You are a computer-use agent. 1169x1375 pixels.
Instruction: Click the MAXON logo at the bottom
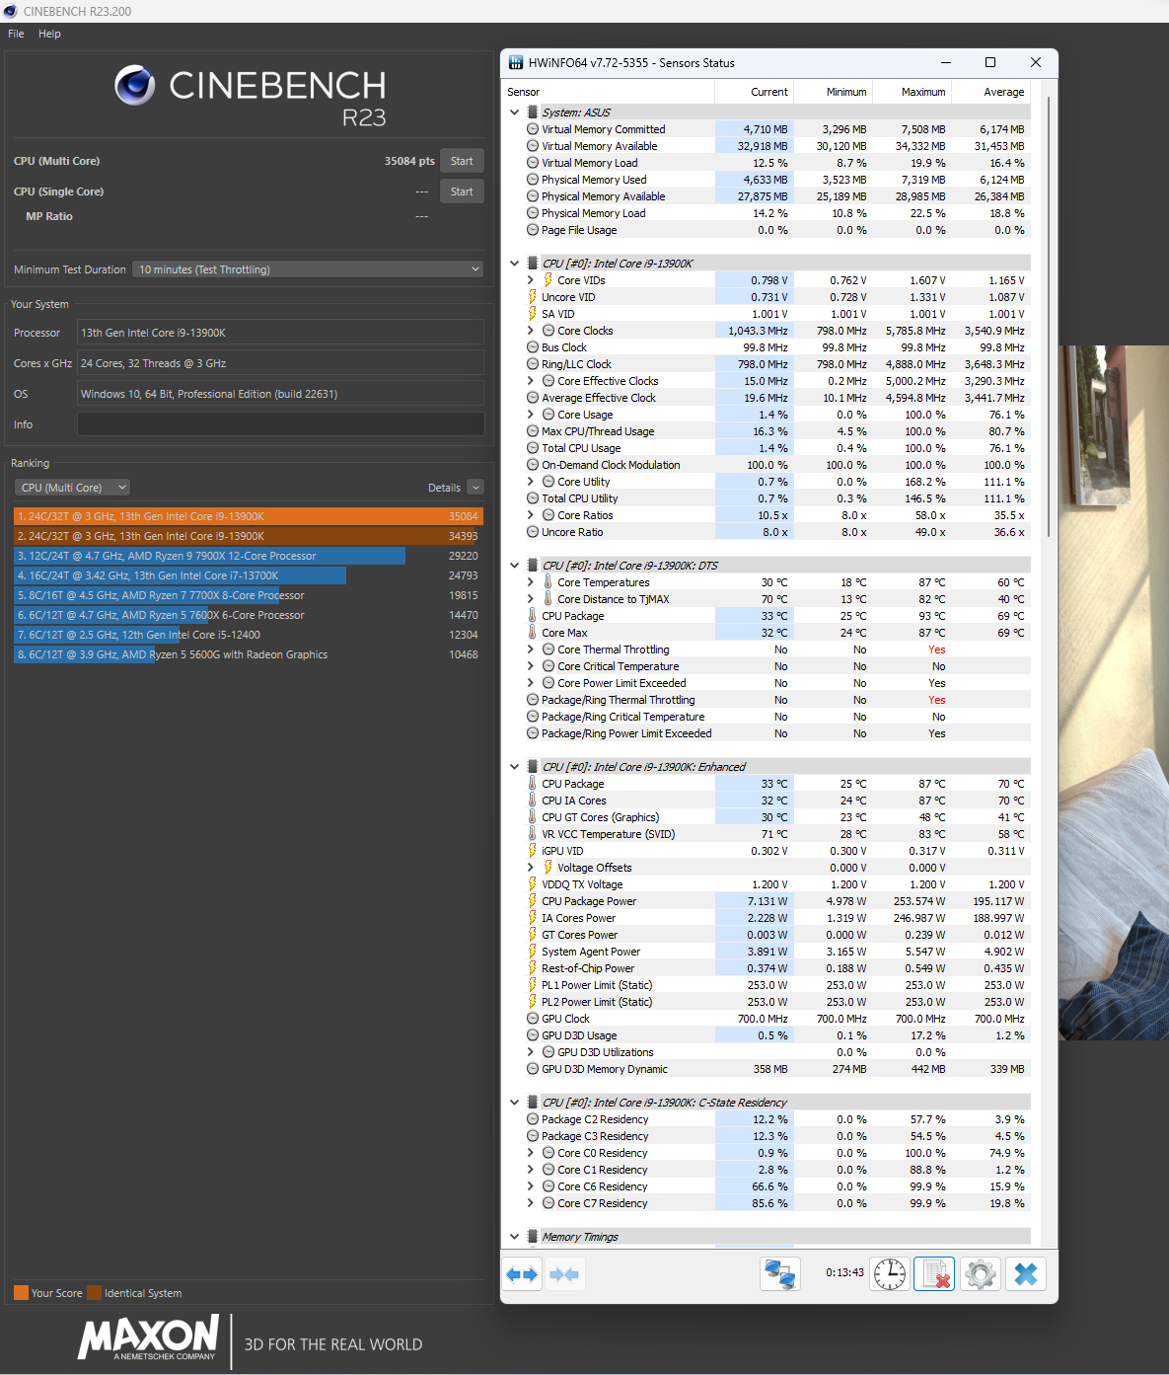tap(148, 1337)
